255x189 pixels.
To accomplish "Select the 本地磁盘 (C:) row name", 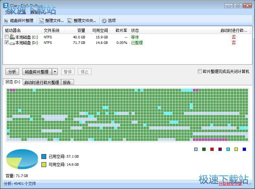I will point(27,37).
